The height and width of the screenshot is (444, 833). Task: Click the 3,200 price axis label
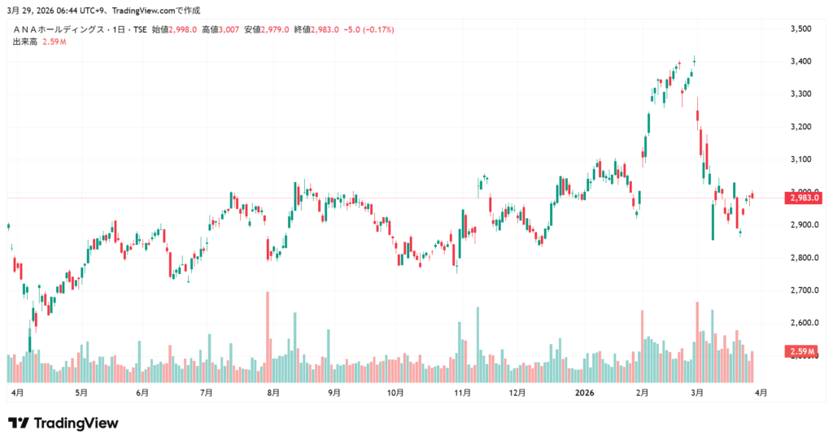[801, 127]
